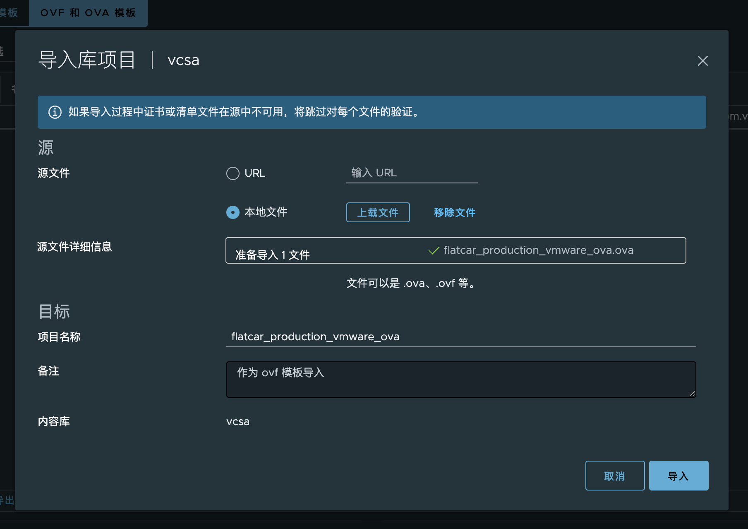748x529 pixels.
Task: Select the URL radio button
Action: click(233, 173)
